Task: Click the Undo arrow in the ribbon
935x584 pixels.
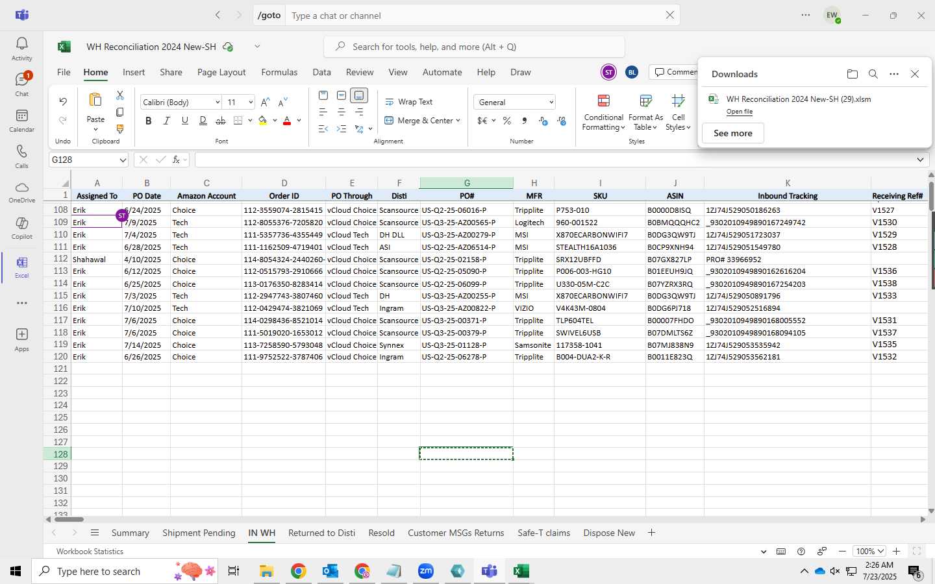Action: point(63,101)
